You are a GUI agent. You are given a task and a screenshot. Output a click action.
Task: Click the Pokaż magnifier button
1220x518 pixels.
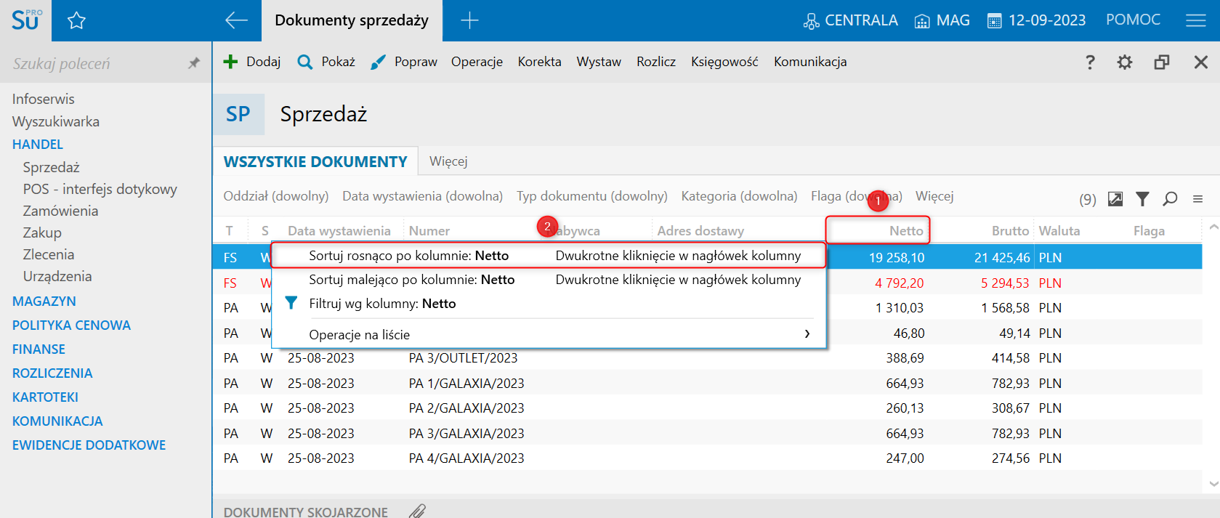(x=326, y=62)
